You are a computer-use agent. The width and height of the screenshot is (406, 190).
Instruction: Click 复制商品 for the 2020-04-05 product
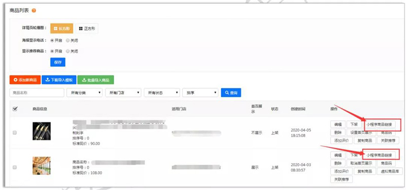click(364, 140)
